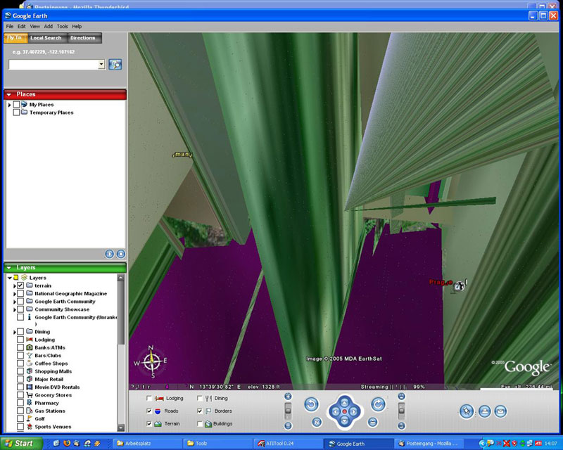Collapse the Layers panel header arrow
563x450 pixels.
pyautogui.click(x=9, y=268)
